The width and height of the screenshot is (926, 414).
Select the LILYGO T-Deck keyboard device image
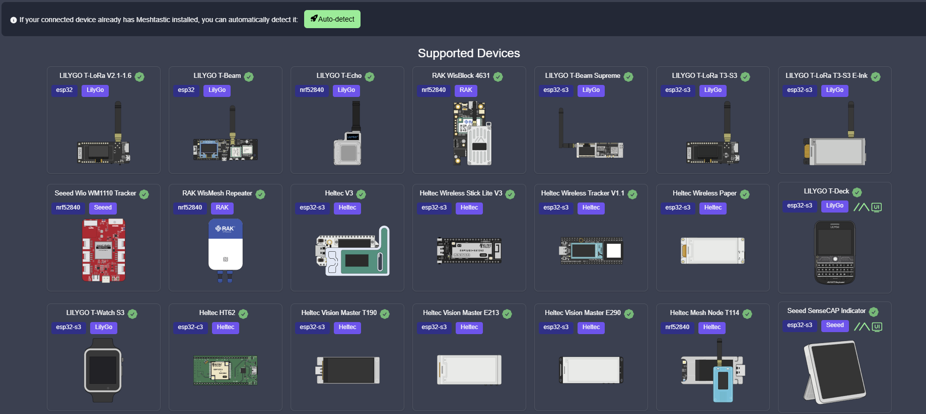point(835,252)
